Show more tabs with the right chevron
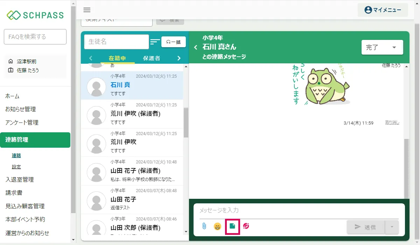The width and height of the screenshot is (420, 245). (179, 58)
